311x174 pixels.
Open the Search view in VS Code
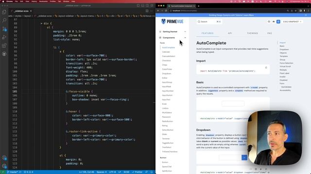4,20
